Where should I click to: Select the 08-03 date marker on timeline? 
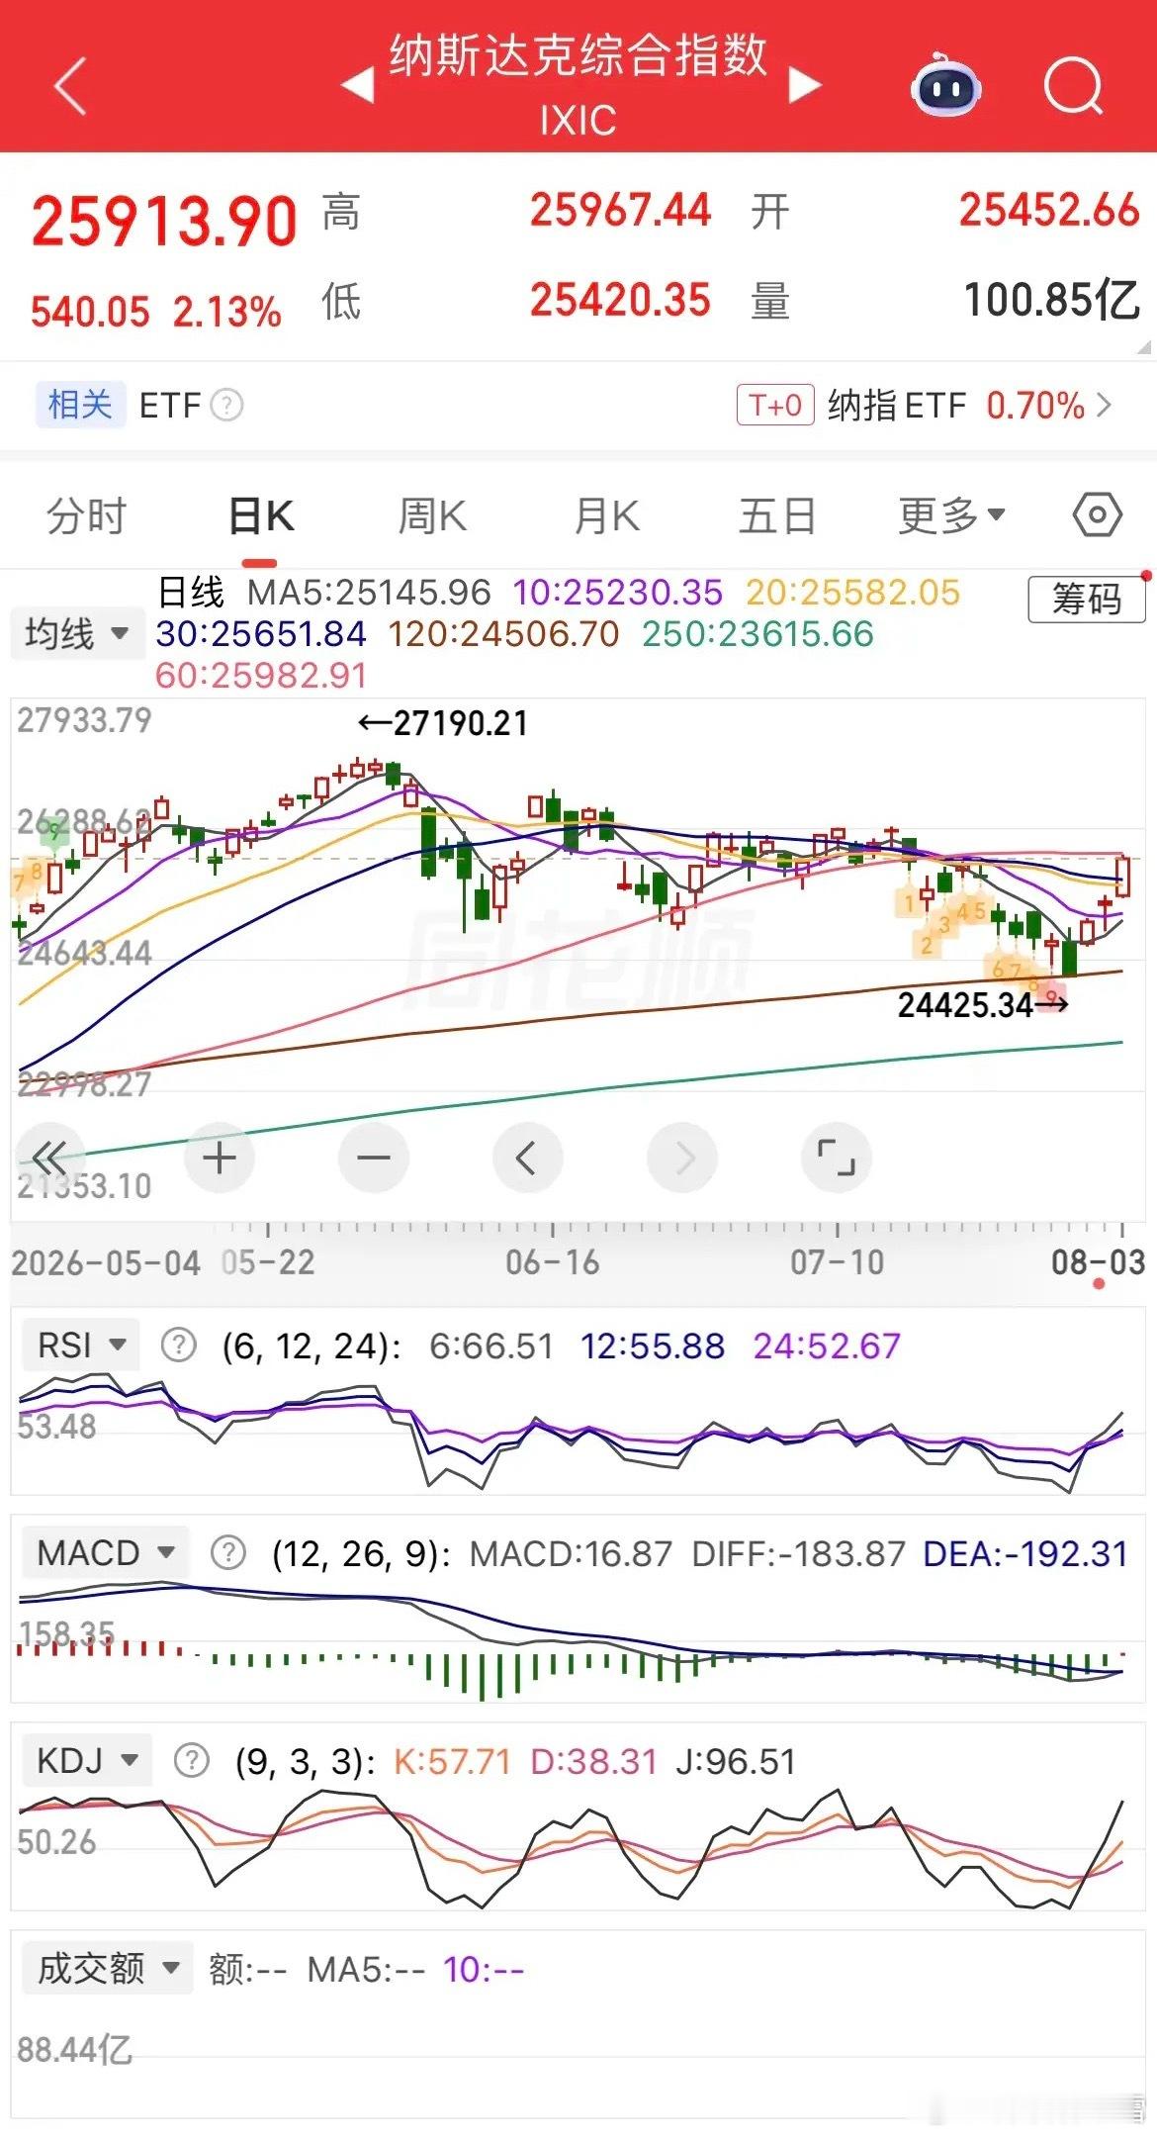point(1098,1262)
